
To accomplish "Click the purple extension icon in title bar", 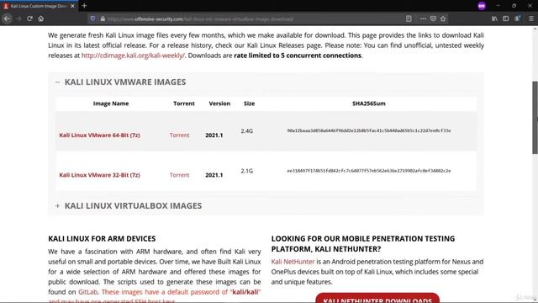I will coord(482,6).
